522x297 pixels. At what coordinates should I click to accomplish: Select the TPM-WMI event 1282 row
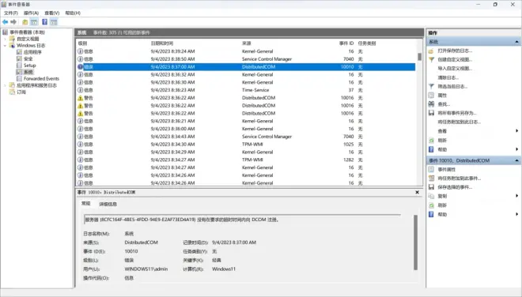pyautogui.click(x=246, y=160)
